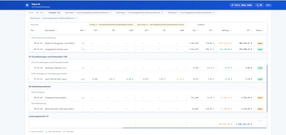Click the sort icon beside Status
The image size is (286, 135).
263,30
